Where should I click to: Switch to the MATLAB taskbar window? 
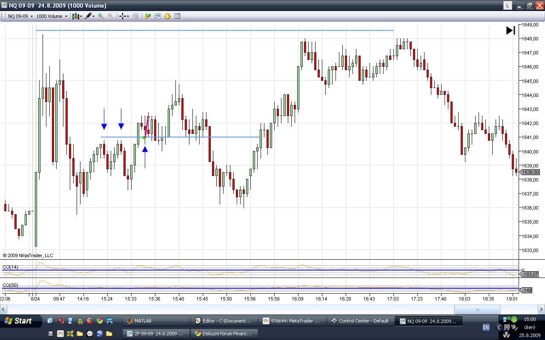(x=156, y=321)
